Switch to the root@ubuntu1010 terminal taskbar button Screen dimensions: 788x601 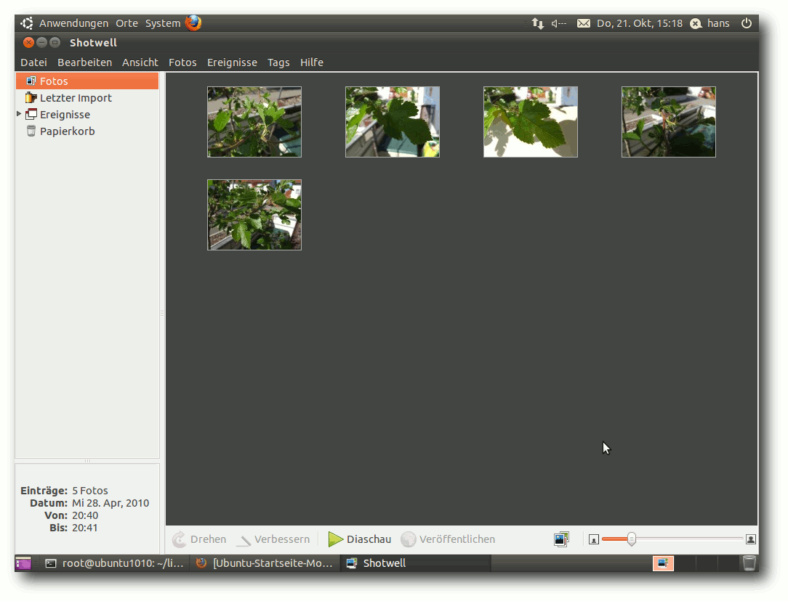pyautogui.click(x=115, y=563)
